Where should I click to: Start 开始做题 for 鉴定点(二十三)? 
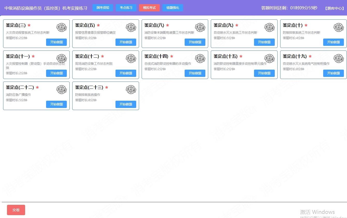(x=126, y=104)
